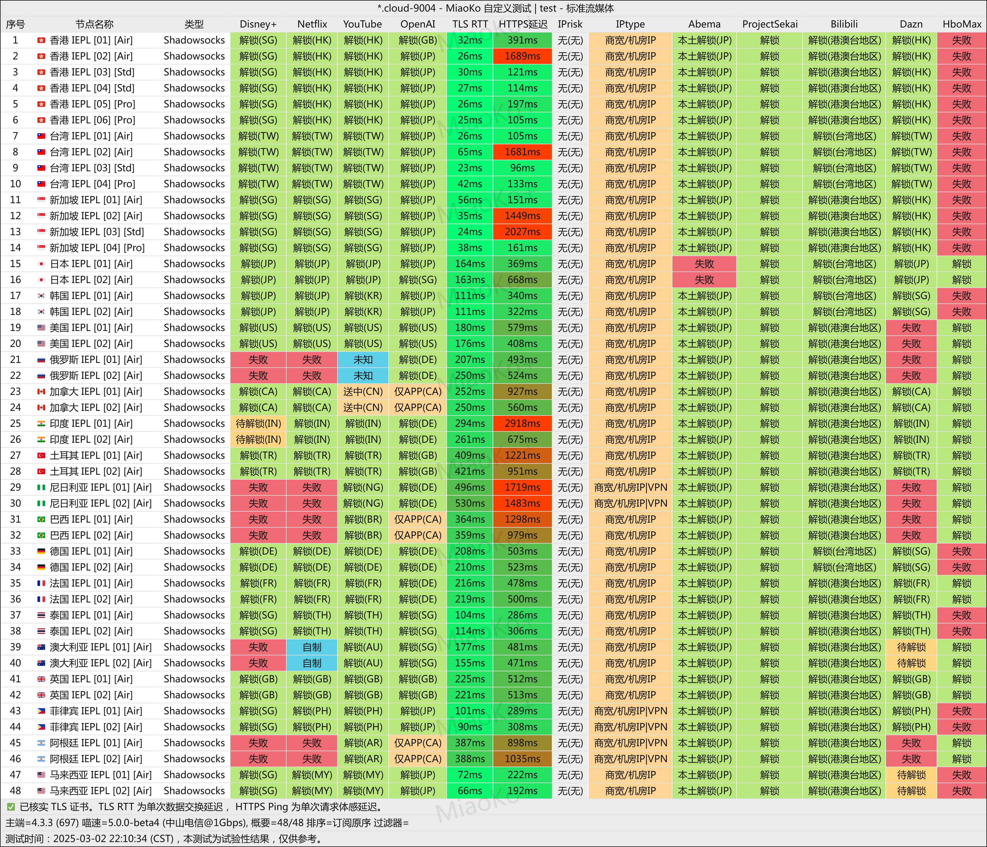Click the Thailand flag beside 泰国 IEPL [01] [Air]
Image resolution: width=987 pixels, height=847 pixels.
click(x=42, y=615)
